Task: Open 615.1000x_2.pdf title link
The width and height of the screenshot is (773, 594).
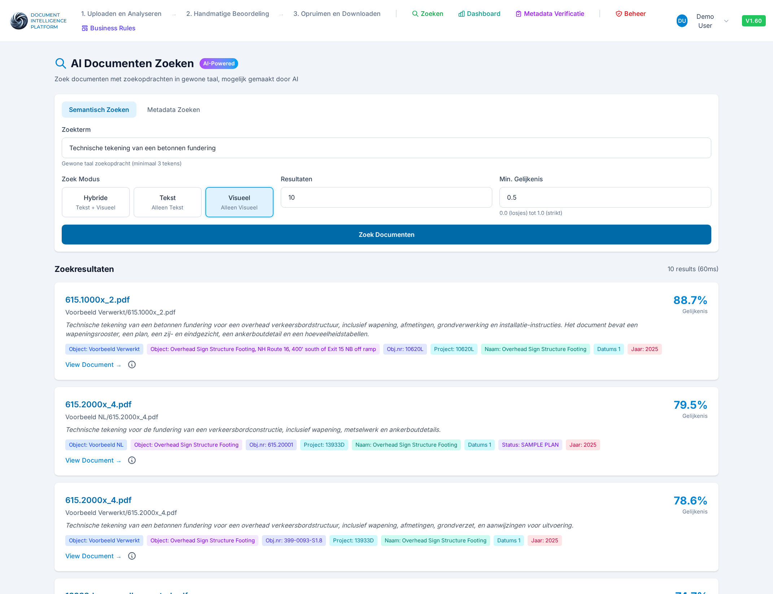Action: (x=97, y=300)
